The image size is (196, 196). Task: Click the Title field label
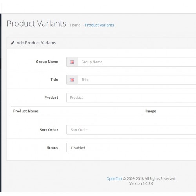click(54, 80)
